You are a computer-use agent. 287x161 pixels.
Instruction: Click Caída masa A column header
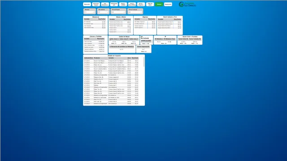coord(114,39)
